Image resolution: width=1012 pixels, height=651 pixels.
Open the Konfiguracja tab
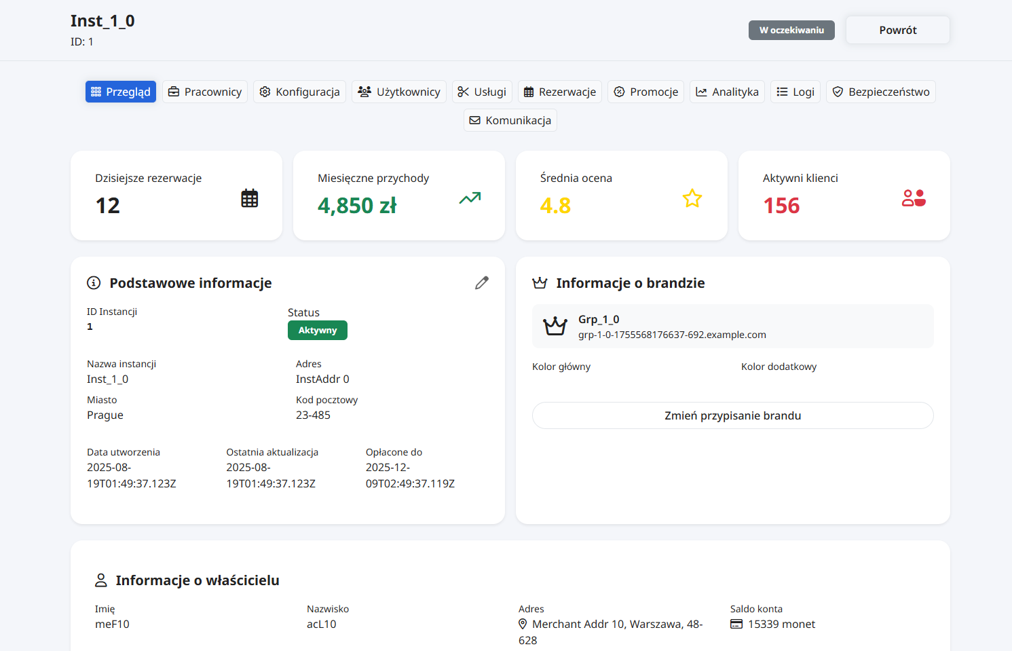(x=300, y=92)
